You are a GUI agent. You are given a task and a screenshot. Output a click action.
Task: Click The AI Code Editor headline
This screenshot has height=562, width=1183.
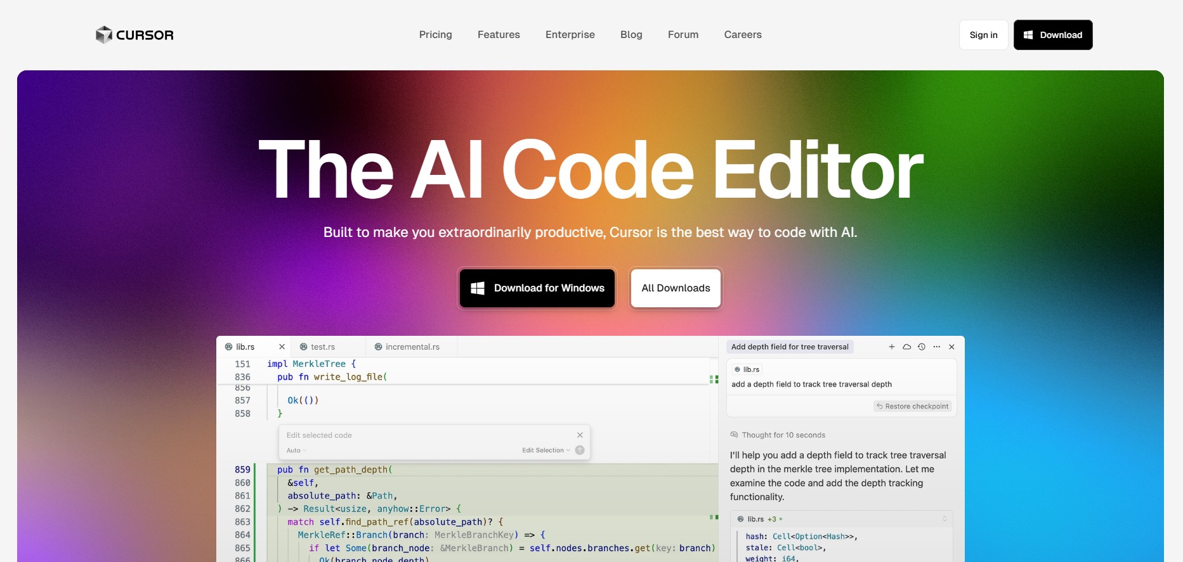[591, 170]
